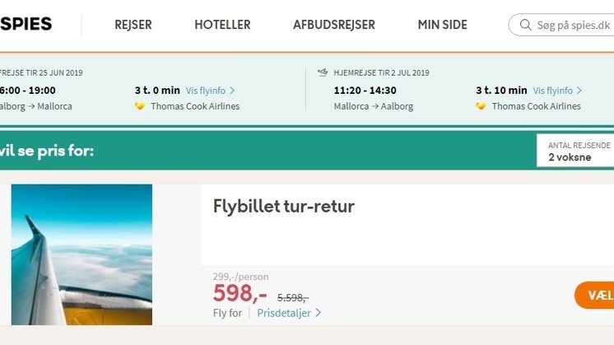Click the Thomas Cook heart logo for the outbound flight
This screenshot has height=345, width=614.
coord(140,106)
